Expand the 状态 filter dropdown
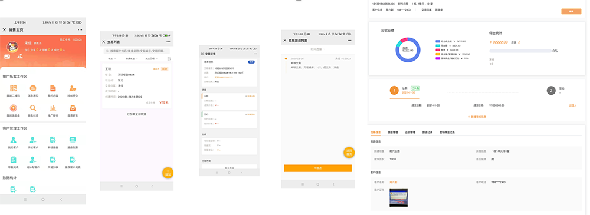This screenshot has height=215, width=590. [112, 59]
